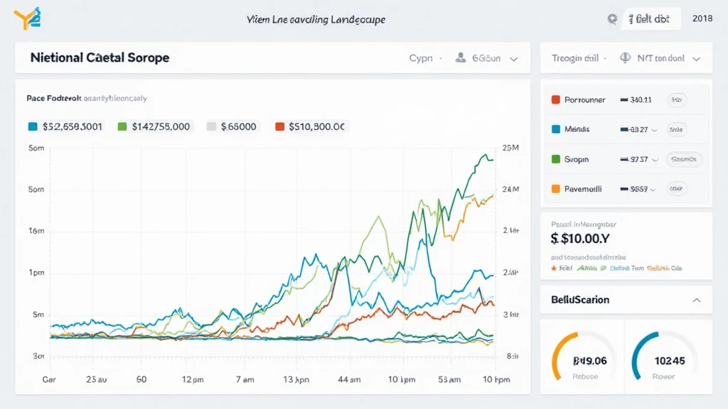Image resolution: width=728 pixels, height=409 pixels.
Task: Click the blue square icon beside Meindis
Action: (556, 130)
